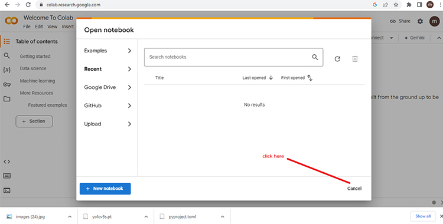Open More Resources in table of contents
The width and height of the screenshot is (443, 224).
[x=37, y=93]
